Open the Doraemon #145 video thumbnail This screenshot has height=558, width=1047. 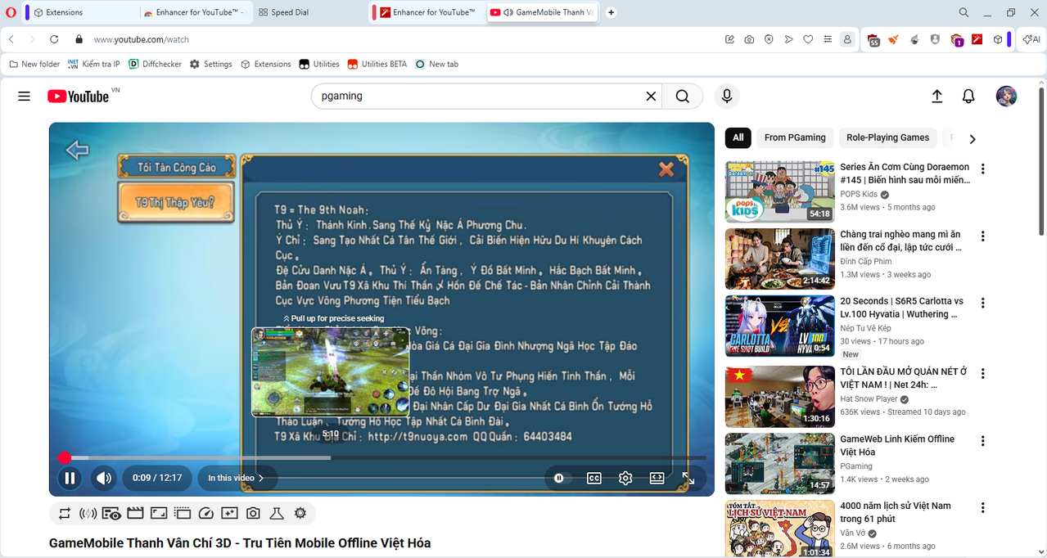780,191
